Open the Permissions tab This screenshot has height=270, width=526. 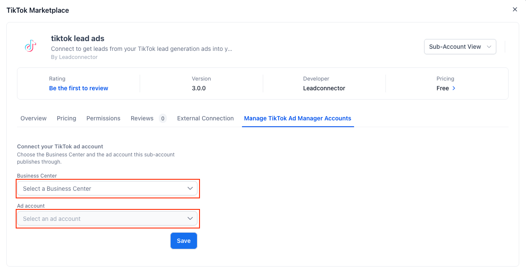pyautogui.click(x=104, y=118)
